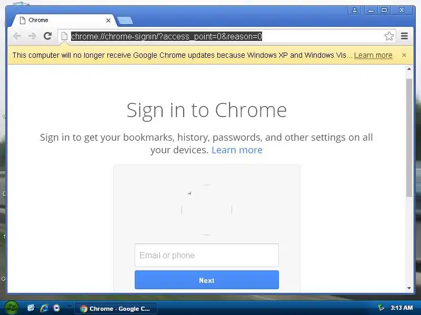Click the 3:13 AM taskbar clock
The width and height of the screenshot is (421, 315).
click(x=402, y=308)
